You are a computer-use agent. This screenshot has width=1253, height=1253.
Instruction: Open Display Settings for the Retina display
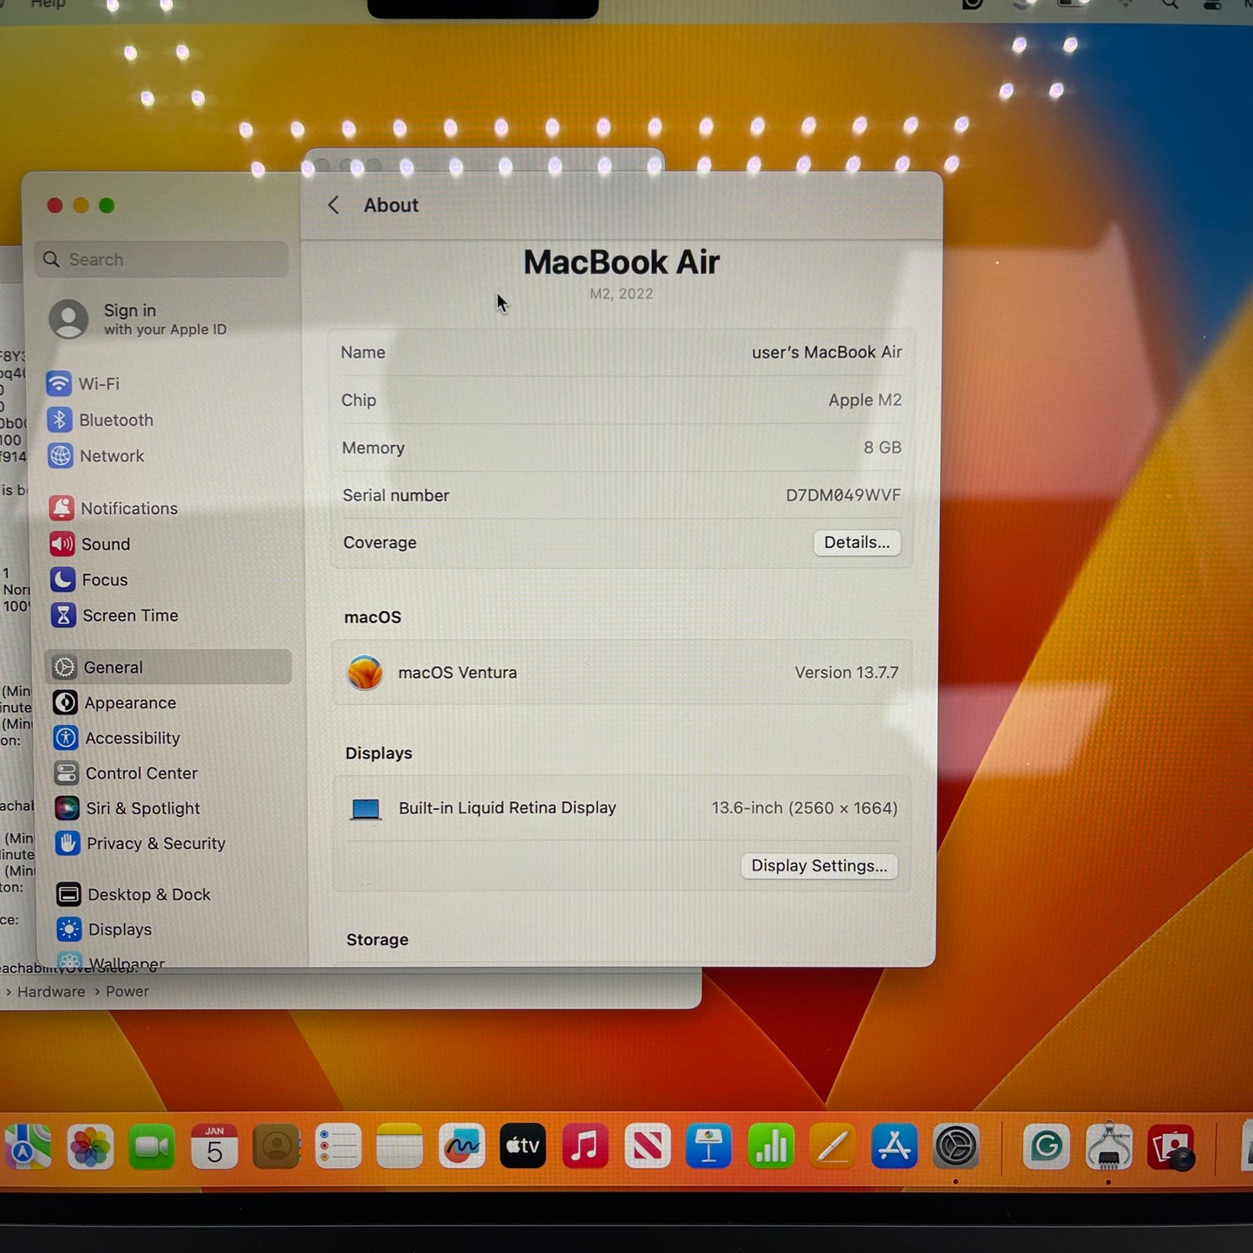[819, 865]
